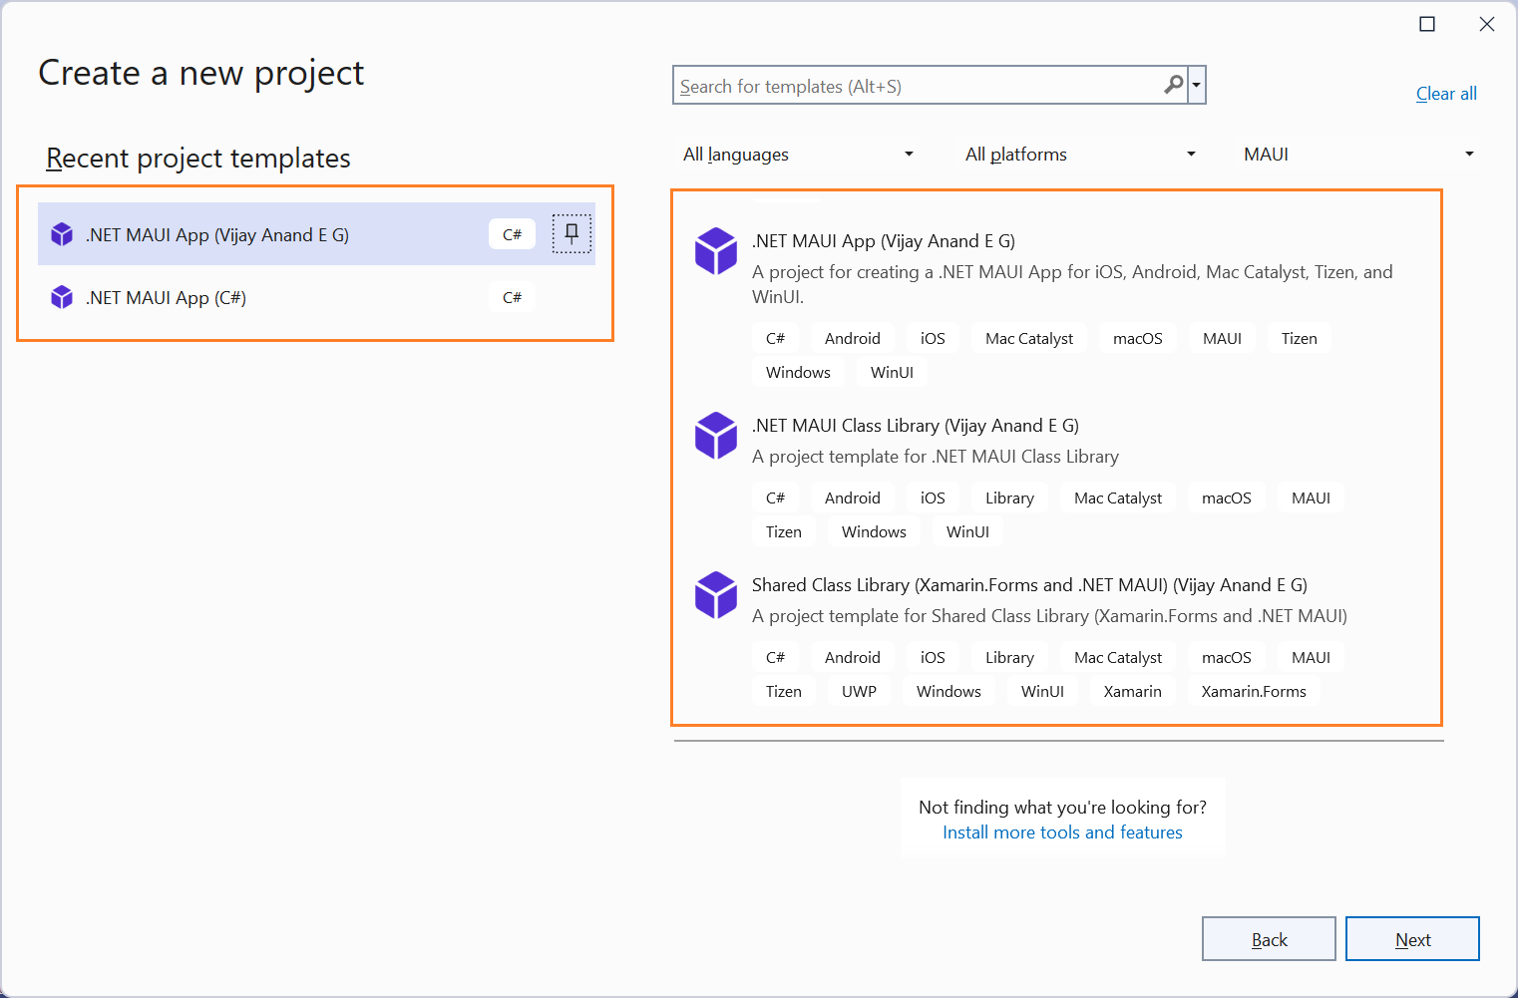This screenshot has width=1518, height=998.
Task: Click the .NET MAUI App template description text
Action: (1072, 284)
